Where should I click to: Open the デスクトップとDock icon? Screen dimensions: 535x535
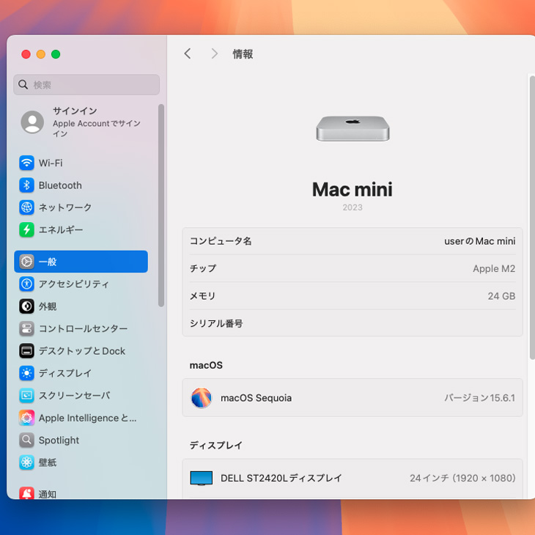tap(26, 351)
